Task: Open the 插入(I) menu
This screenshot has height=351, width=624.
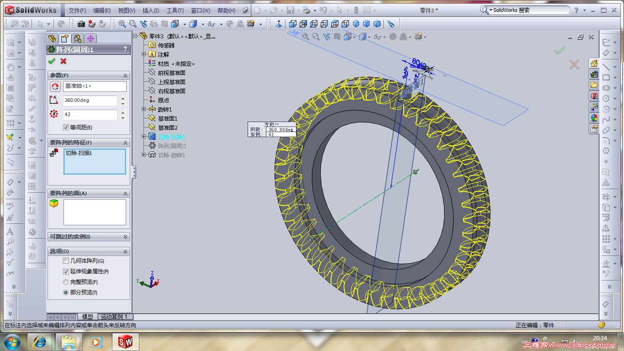Action: point(151,11)
